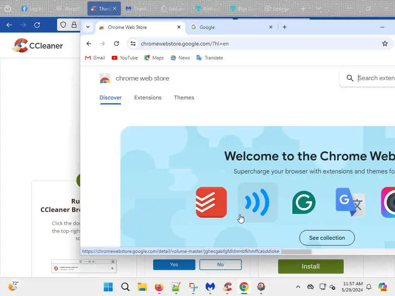Click the Chrome forward arrow button

(x=102, y=44)
